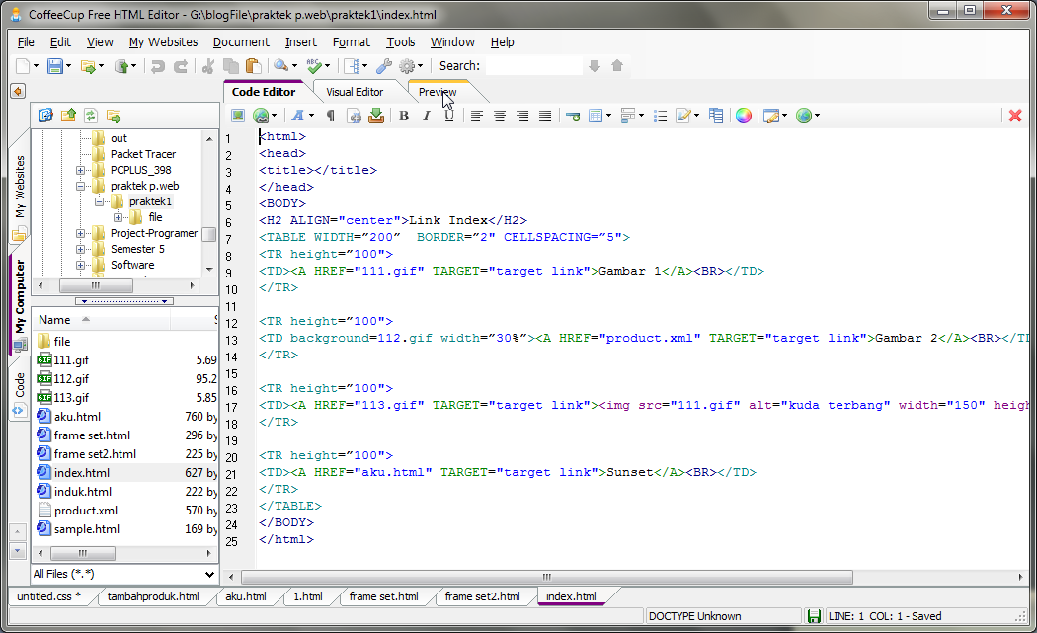Toggle Bold formatting

[403, 116]
